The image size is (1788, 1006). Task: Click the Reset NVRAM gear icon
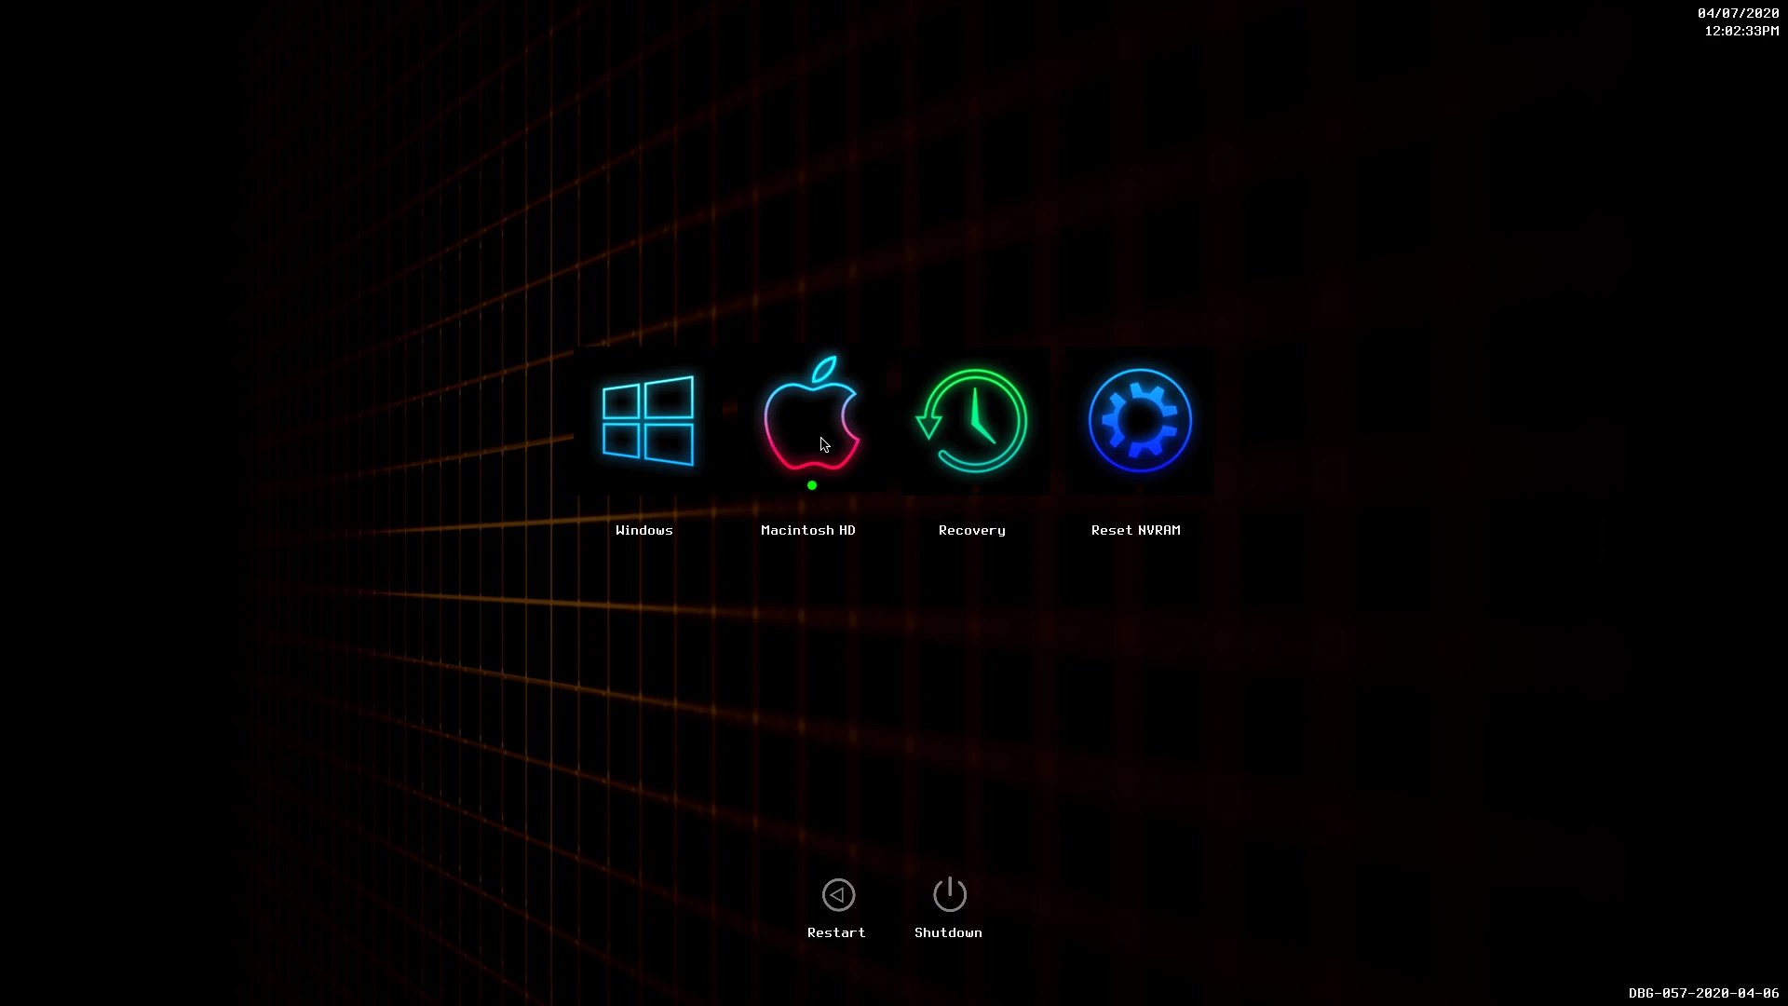click(x=1140, y=421)
